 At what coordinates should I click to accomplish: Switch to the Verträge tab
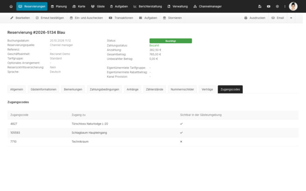pyautogui.click(x=207, y=89)
